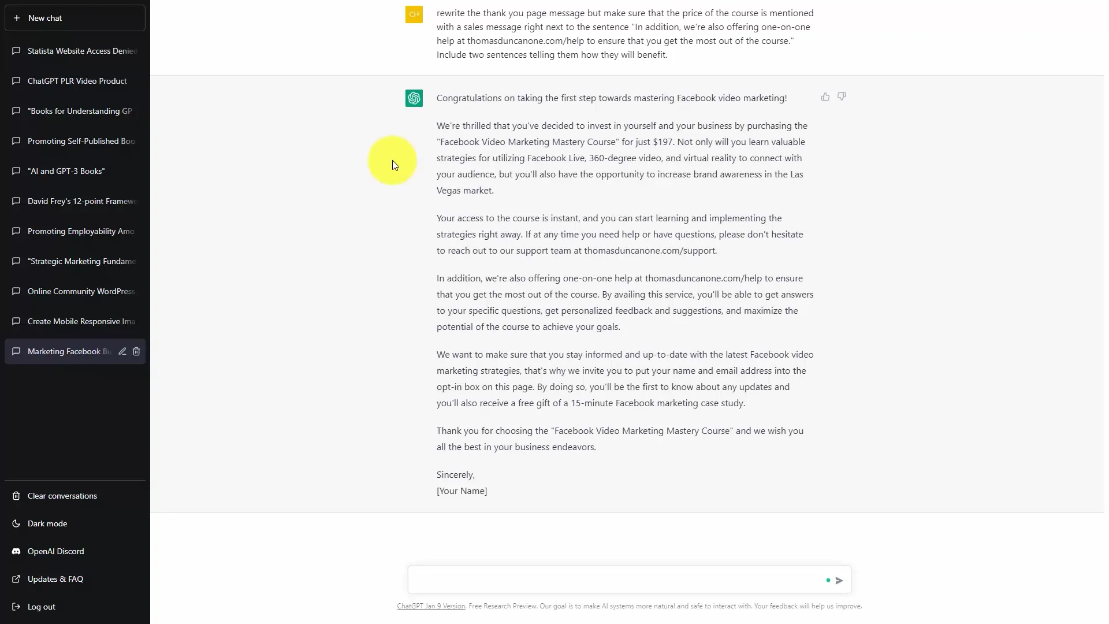Open the Updates & FAQ section

point(55,578)
